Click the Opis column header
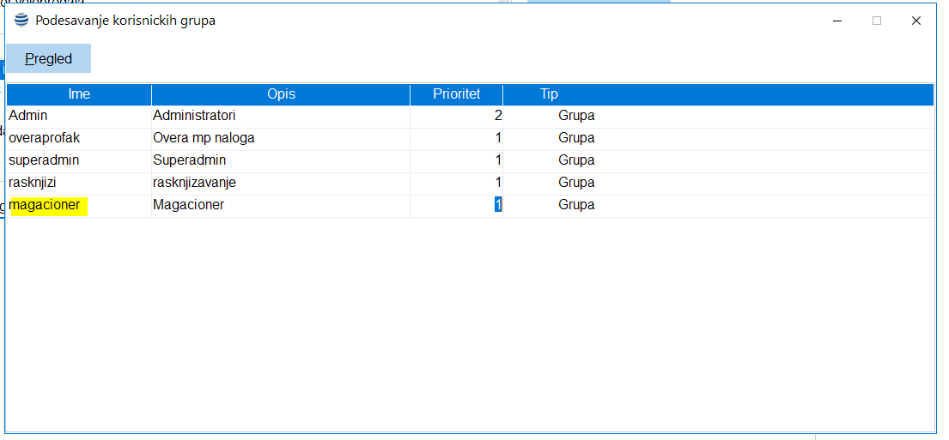Viewport: 949px width, 440px height. (281, 94)
